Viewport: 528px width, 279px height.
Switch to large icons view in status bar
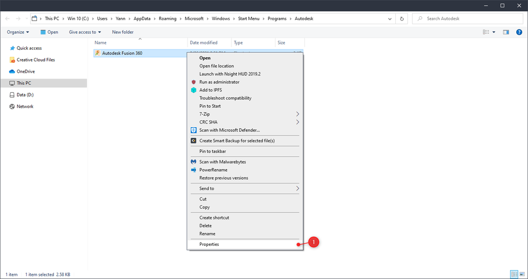point(521,274)
